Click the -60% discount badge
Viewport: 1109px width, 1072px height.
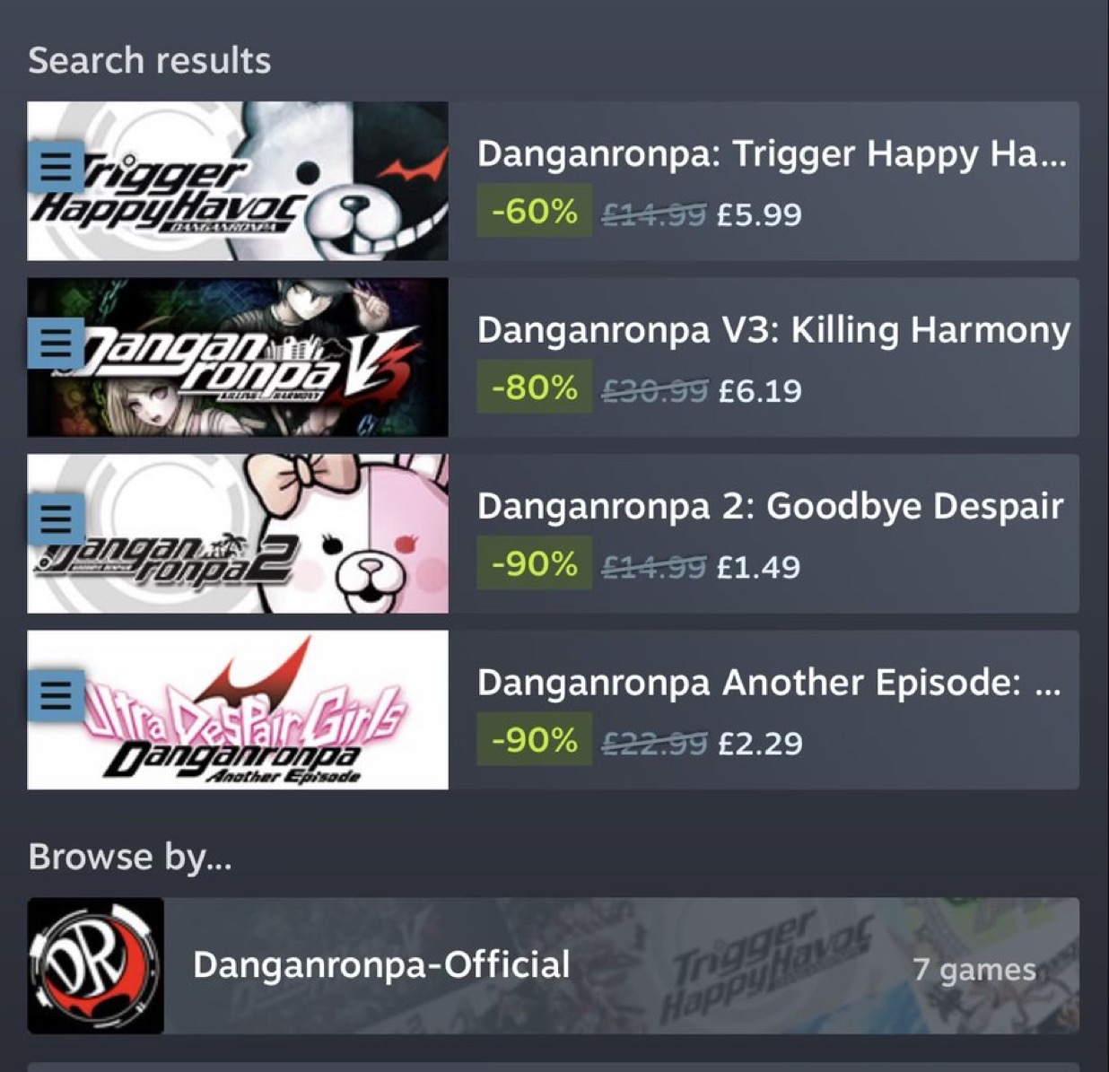[534, 211]
